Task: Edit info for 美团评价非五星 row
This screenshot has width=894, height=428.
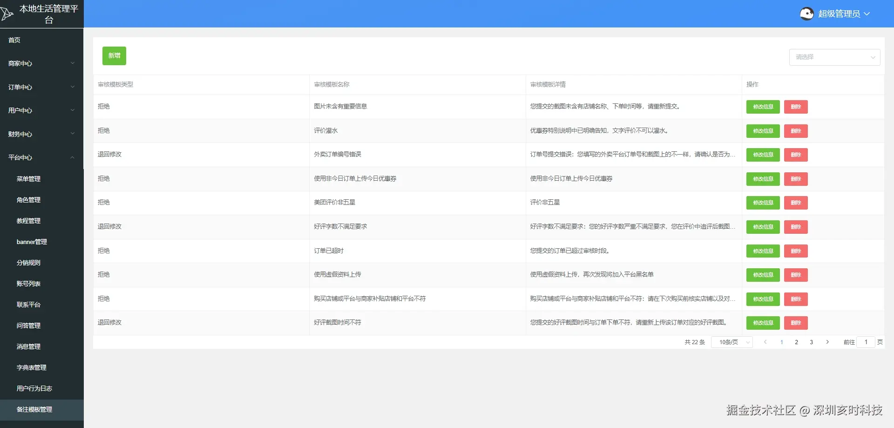Action: [763, 203]
